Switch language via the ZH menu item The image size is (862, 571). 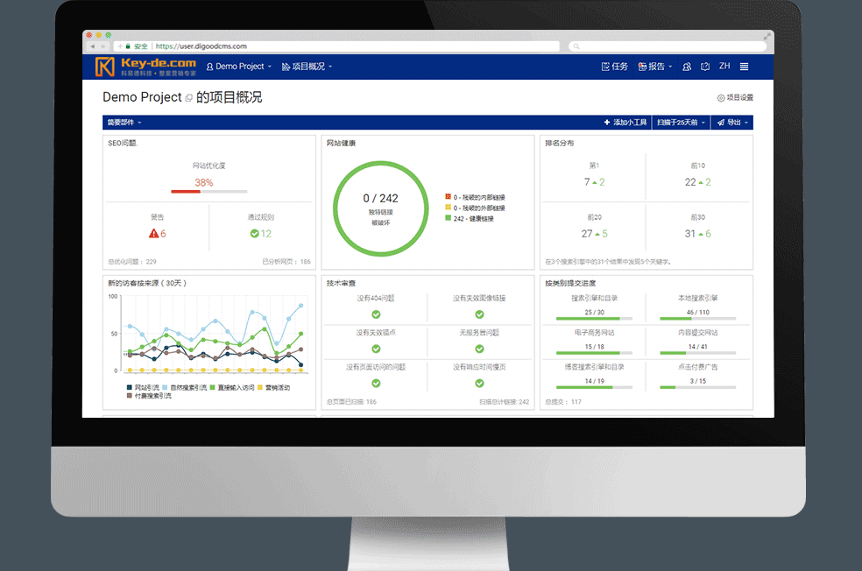(724, 66)
